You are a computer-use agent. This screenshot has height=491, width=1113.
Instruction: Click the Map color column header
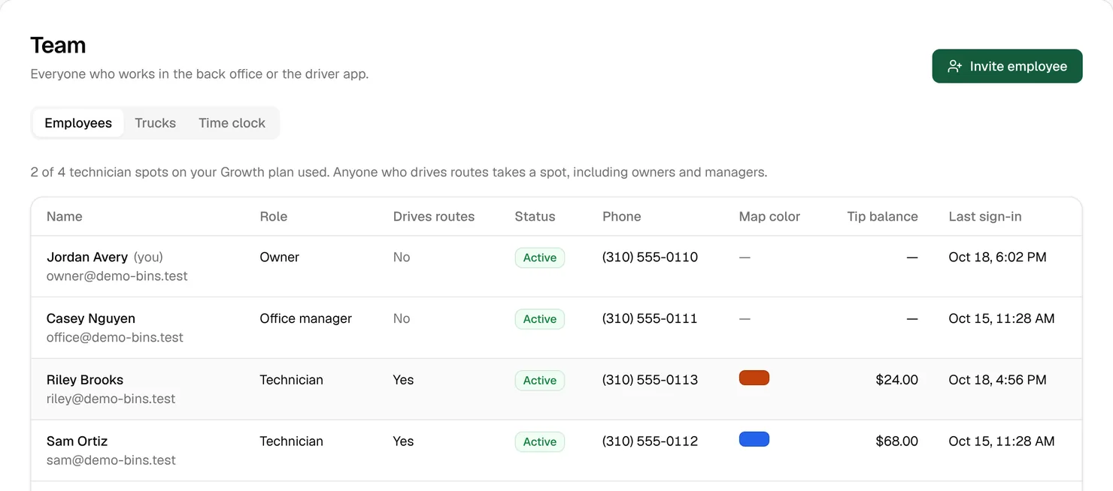[769, 216]
